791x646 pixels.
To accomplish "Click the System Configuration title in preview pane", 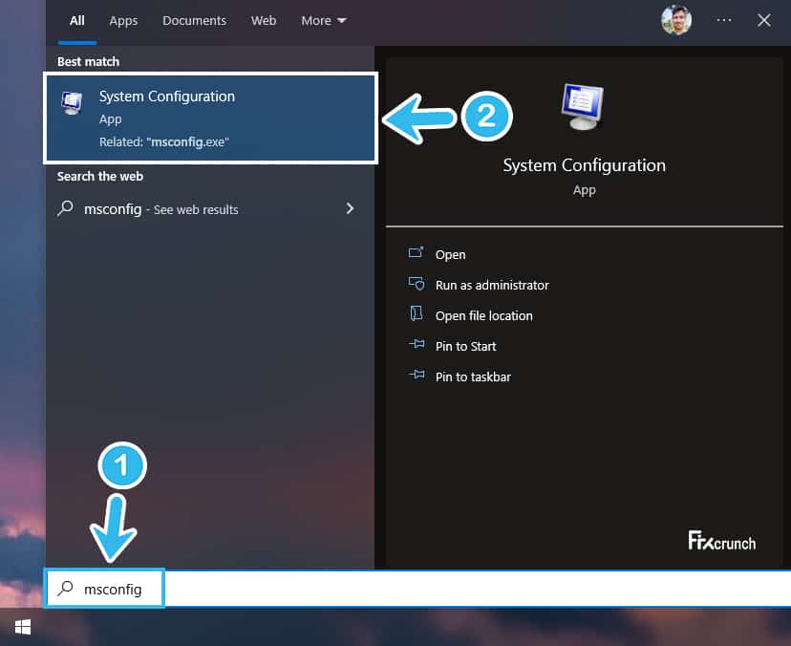I will tap(584, 165).
